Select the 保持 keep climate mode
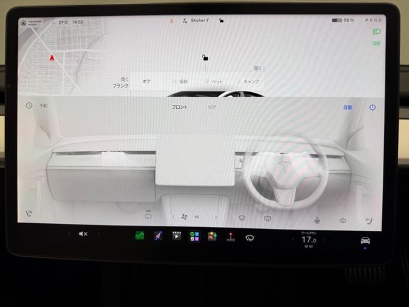409x307 pixels. 180,82
